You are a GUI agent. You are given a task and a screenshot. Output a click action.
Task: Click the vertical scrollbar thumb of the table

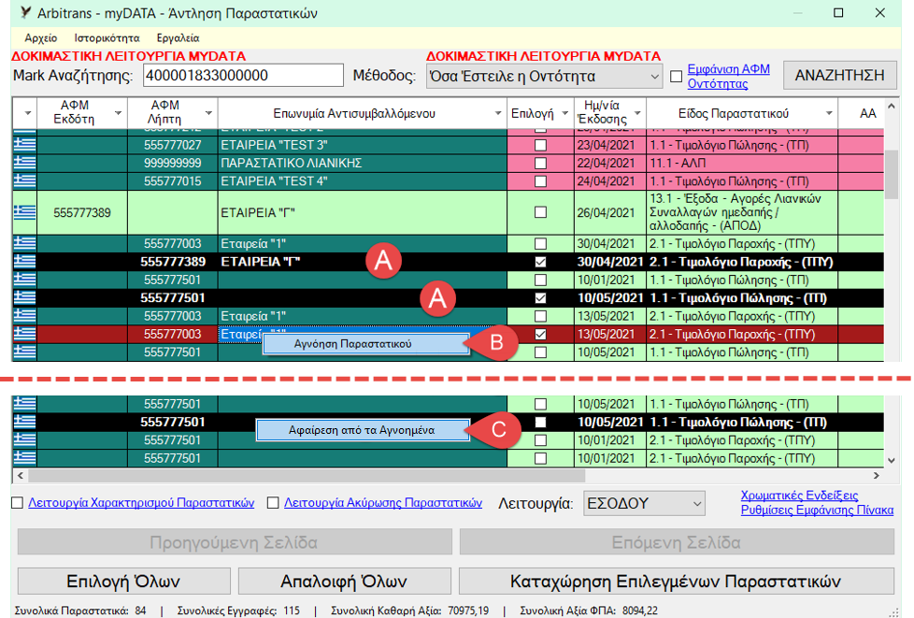click(x=890, y=175)
